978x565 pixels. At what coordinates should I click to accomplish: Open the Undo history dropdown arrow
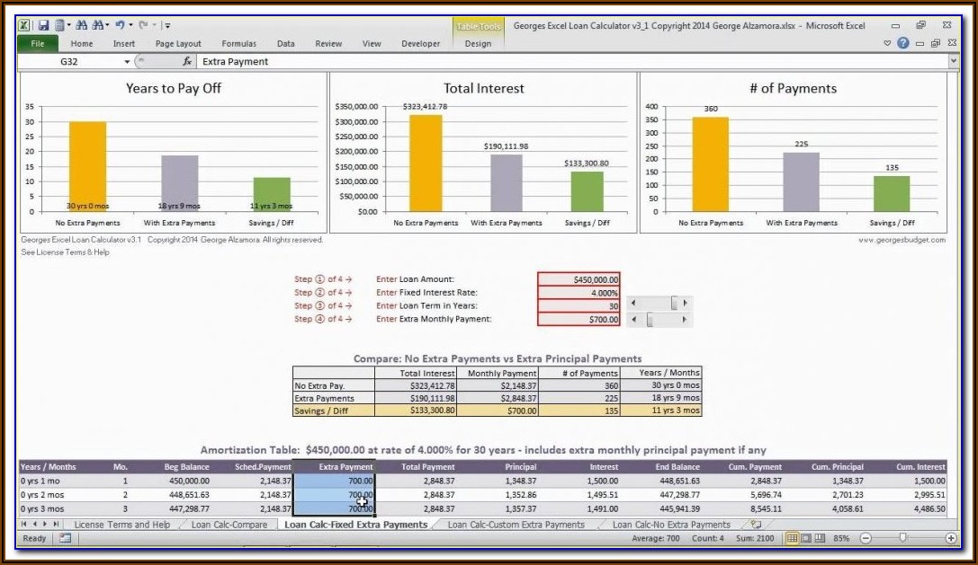pos(131,25)
